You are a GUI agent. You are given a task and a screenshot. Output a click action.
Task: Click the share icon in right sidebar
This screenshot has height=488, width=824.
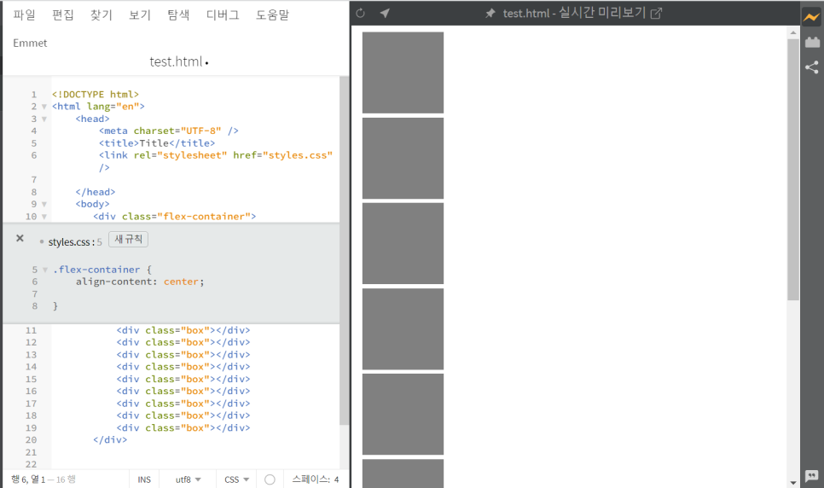812,67
